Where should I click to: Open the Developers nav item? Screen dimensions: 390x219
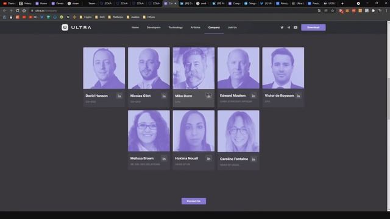pyautogui.click(x=154, y=27)
